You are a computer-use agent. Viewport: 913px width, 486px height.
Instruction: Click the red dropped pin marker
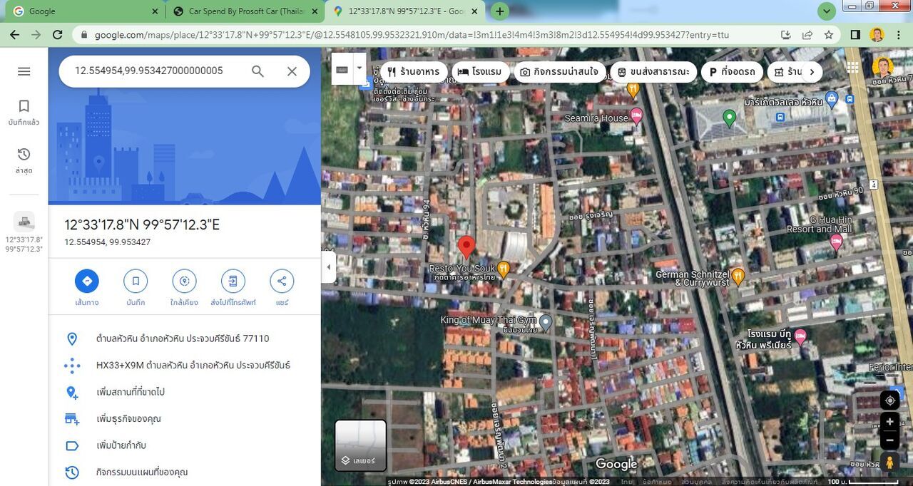[x=466, y=247]
